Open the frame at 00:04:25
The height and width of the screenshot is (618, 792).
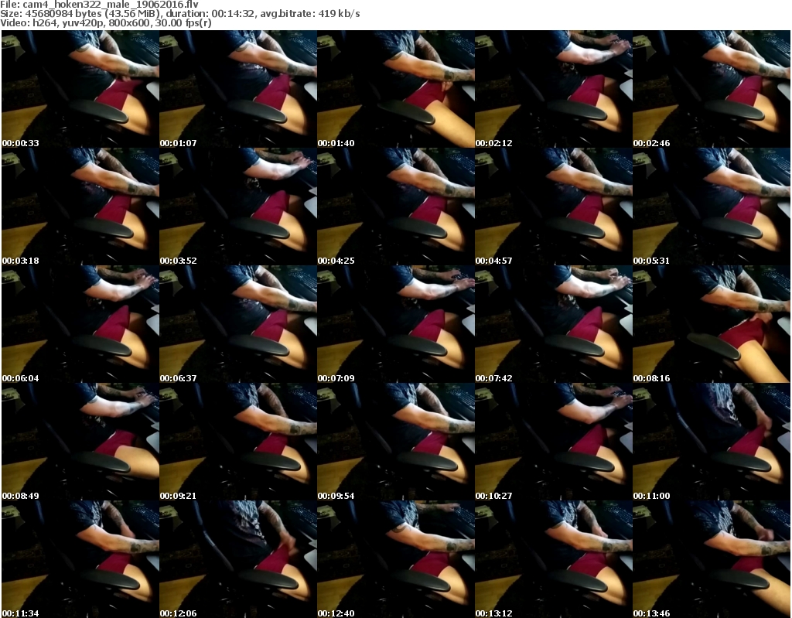(x=396, y=207)
